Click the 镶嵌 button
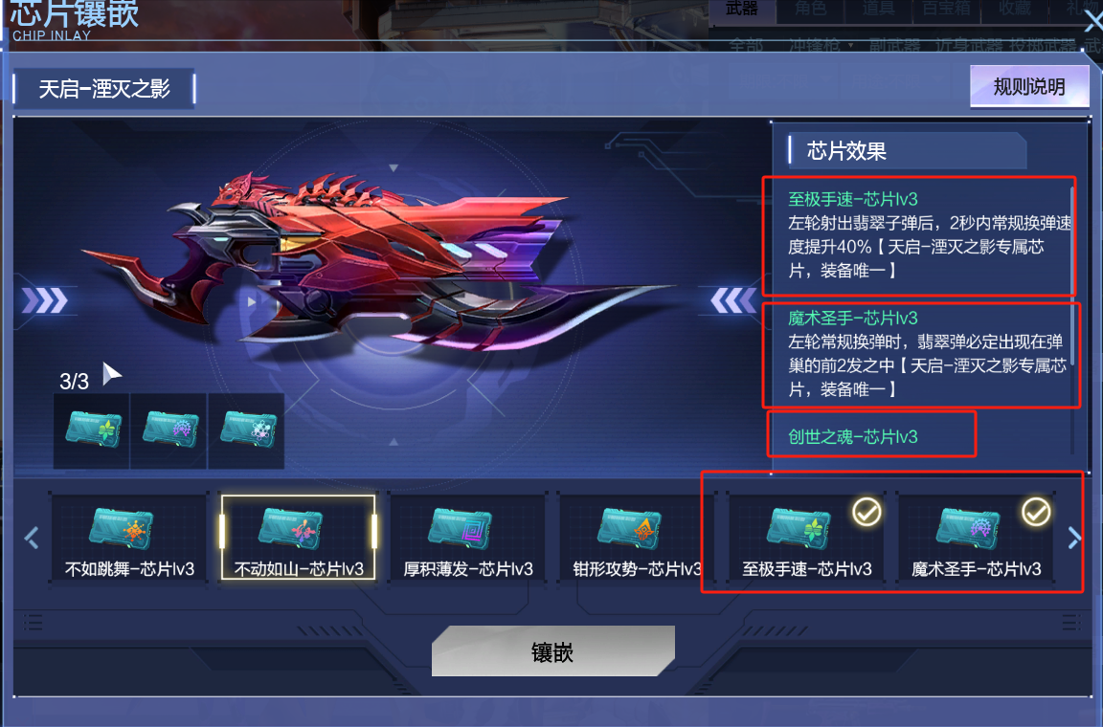This screenshot has height=727, width=1103. (x=552, y=651)
